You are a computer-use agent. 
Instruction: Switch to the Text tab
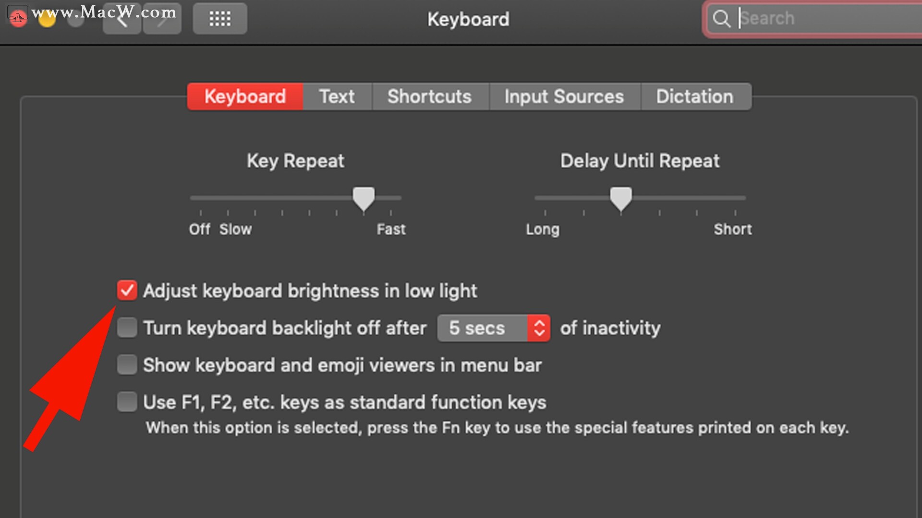337,97
